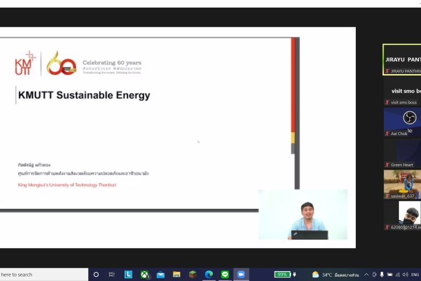Select sasiwan_637 participant video tile
The height and width of the screenshot is (281, 421).
(402, 183)
